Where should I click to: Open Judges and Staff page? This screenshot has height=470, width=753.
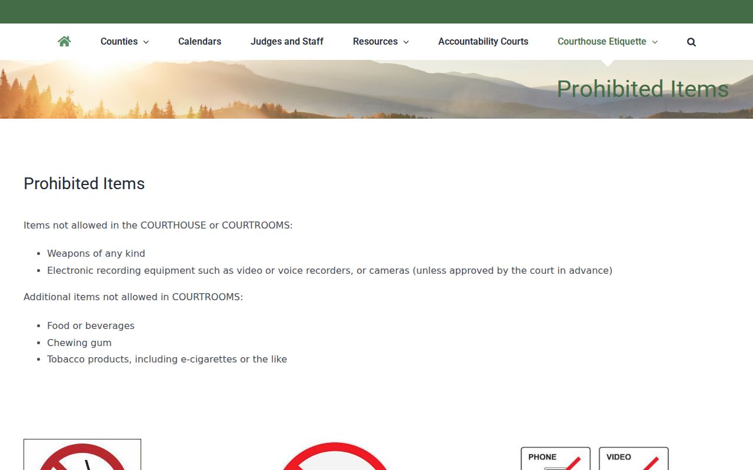[x=287, y=41]
